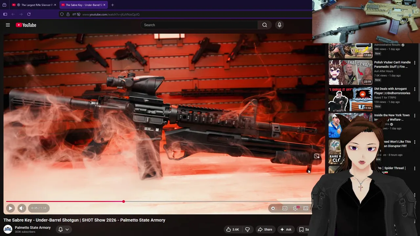Switch to The Largest Rifle Silencer tab
This screenshot has height=236, width=420.
pos(34,5)
